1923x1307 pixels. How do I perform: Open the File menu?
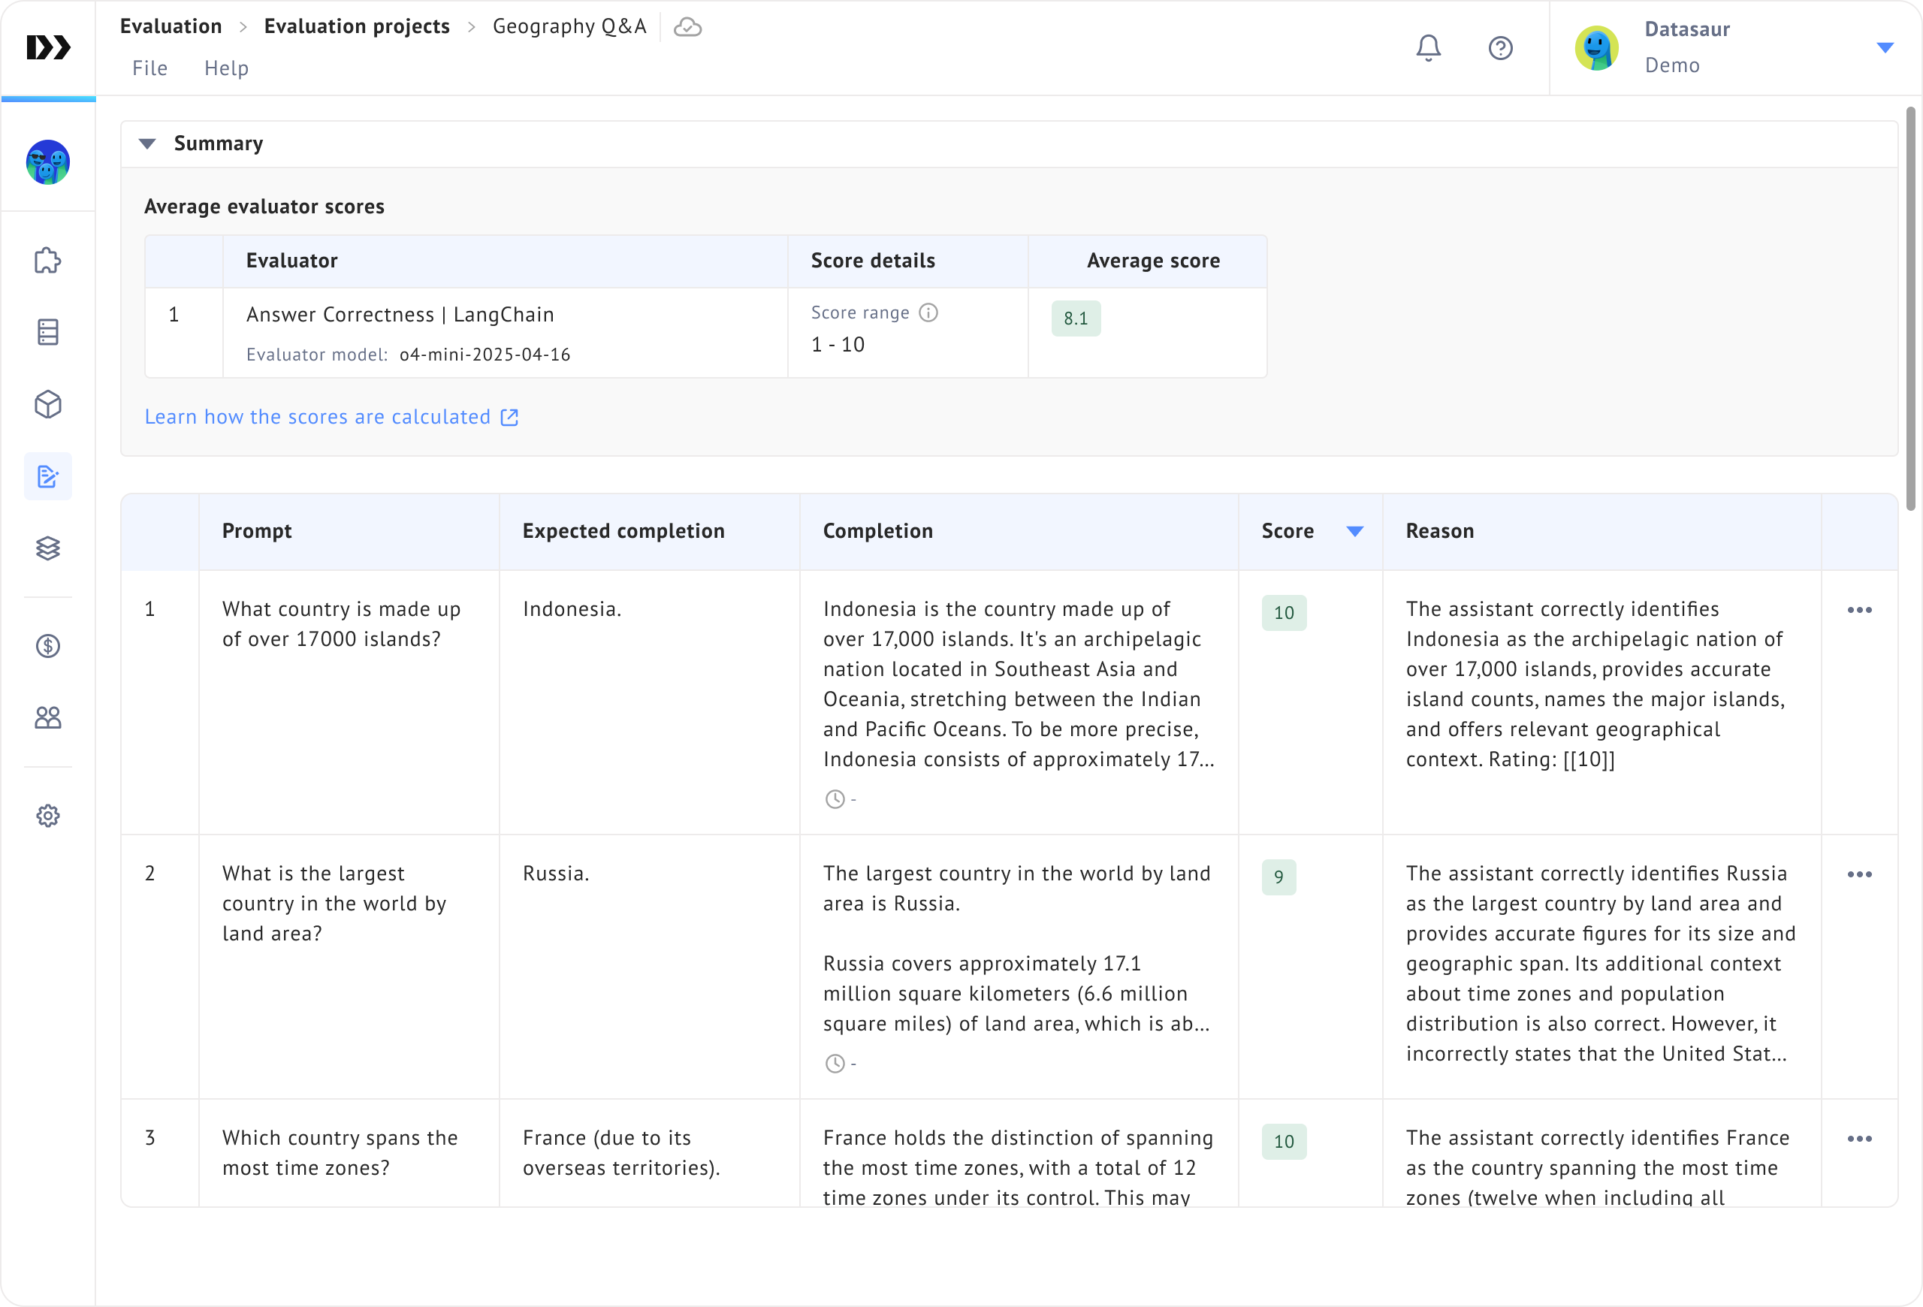[x=149, y=68]
